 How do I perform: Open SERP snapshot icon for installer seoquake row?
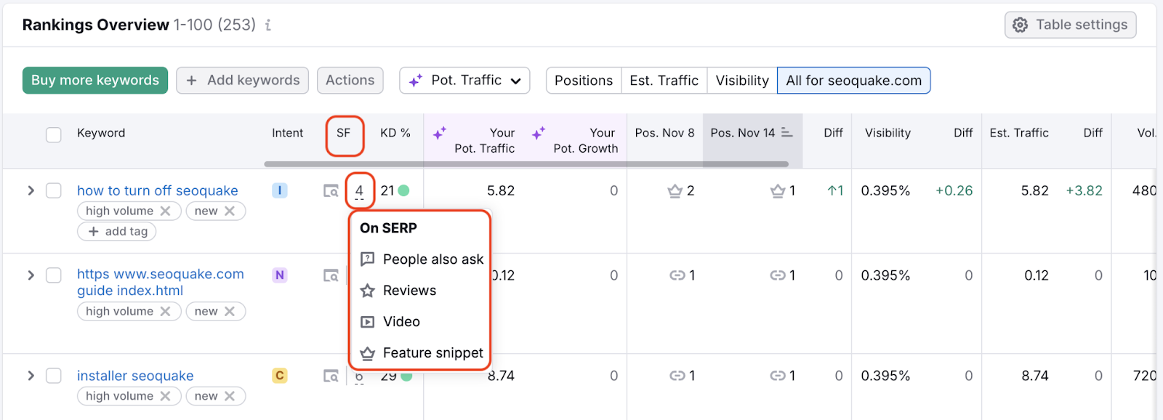click(331, 376)
